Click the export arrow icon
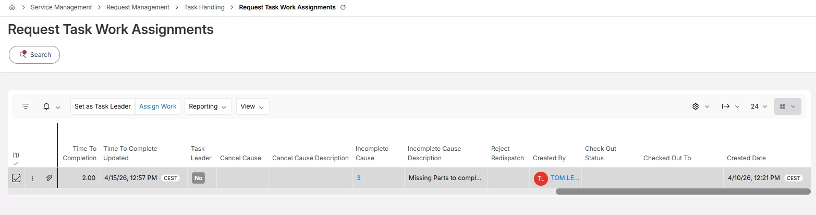816x215 pixels. coord(726,106)
